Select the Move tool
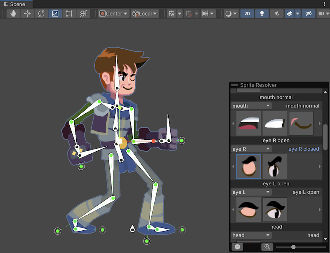 click(27, 13)
